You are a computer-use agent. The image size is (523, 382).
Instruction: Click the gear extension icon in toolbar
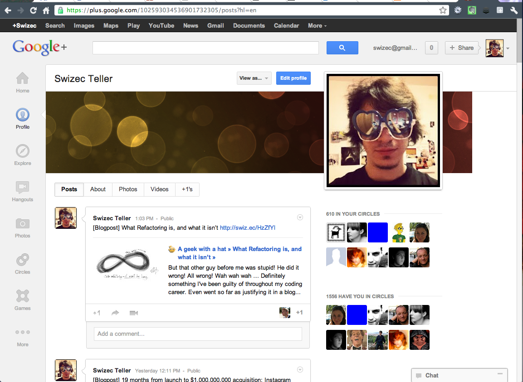pyautogui.click(x=458, y=10)
